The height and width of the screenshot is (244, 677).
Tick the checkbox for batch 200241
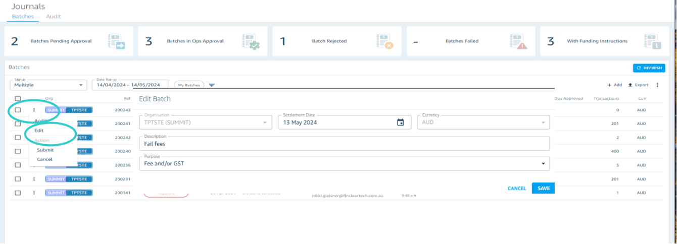(18, 124)
